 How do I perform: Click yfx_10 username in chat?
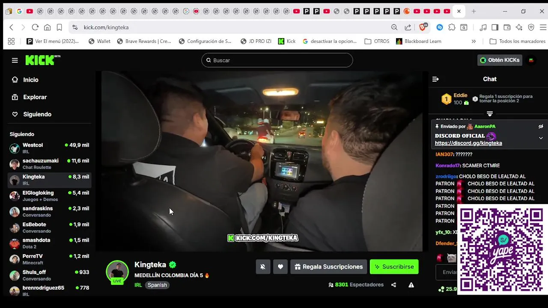pos(443,232)
